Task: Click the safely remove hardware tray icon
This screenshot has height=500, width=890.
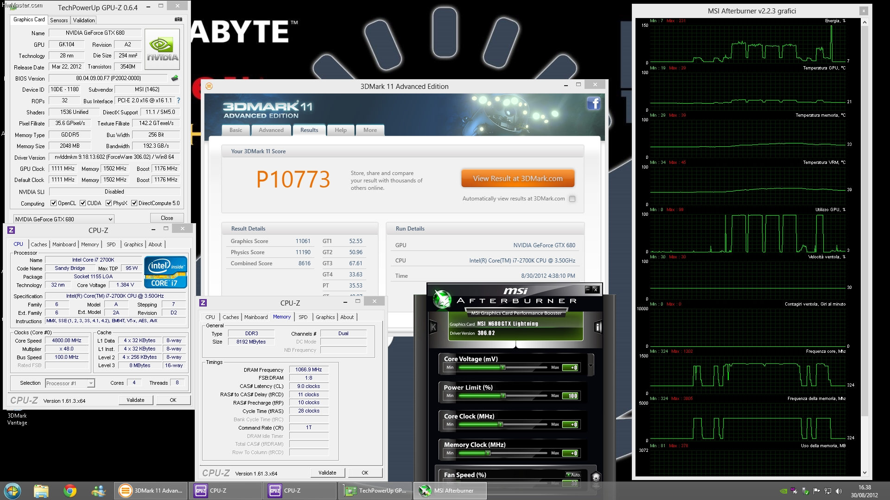Action: click(805, 491)
